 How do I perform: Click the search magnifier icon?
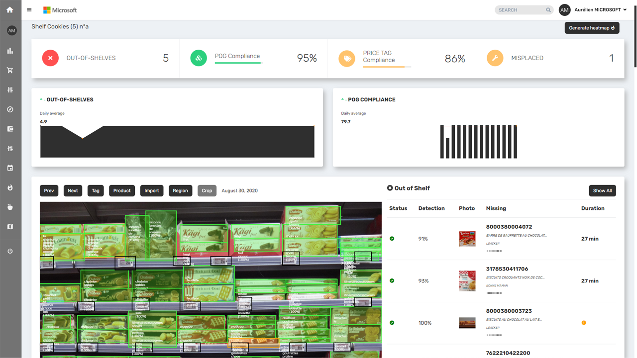548,10
